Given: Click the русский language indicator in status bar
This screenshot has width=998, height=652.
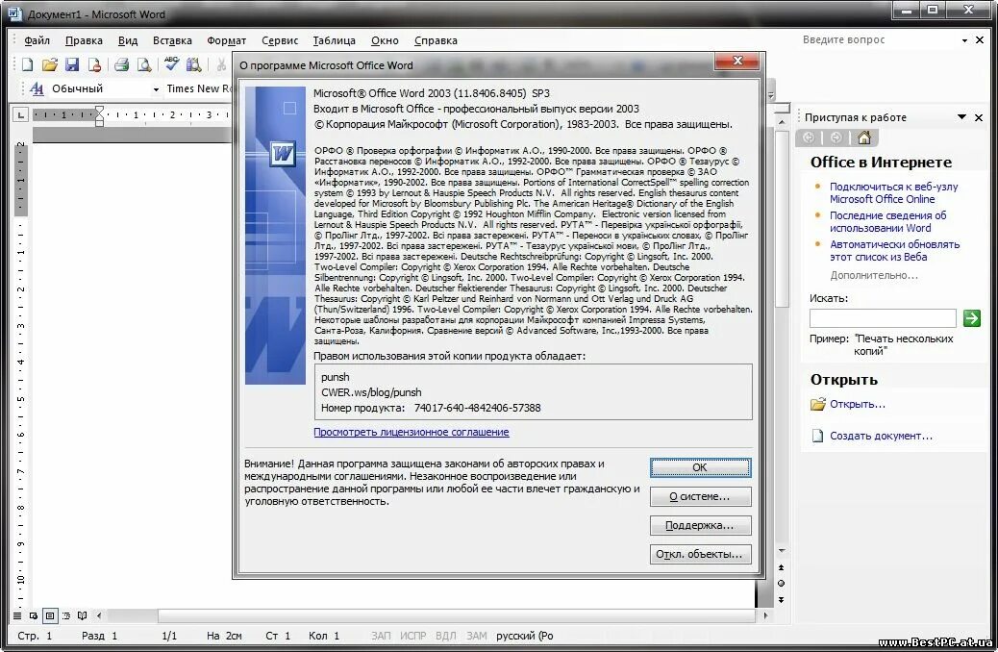Looking at the screenshot, I should click(x=524, y=636).
